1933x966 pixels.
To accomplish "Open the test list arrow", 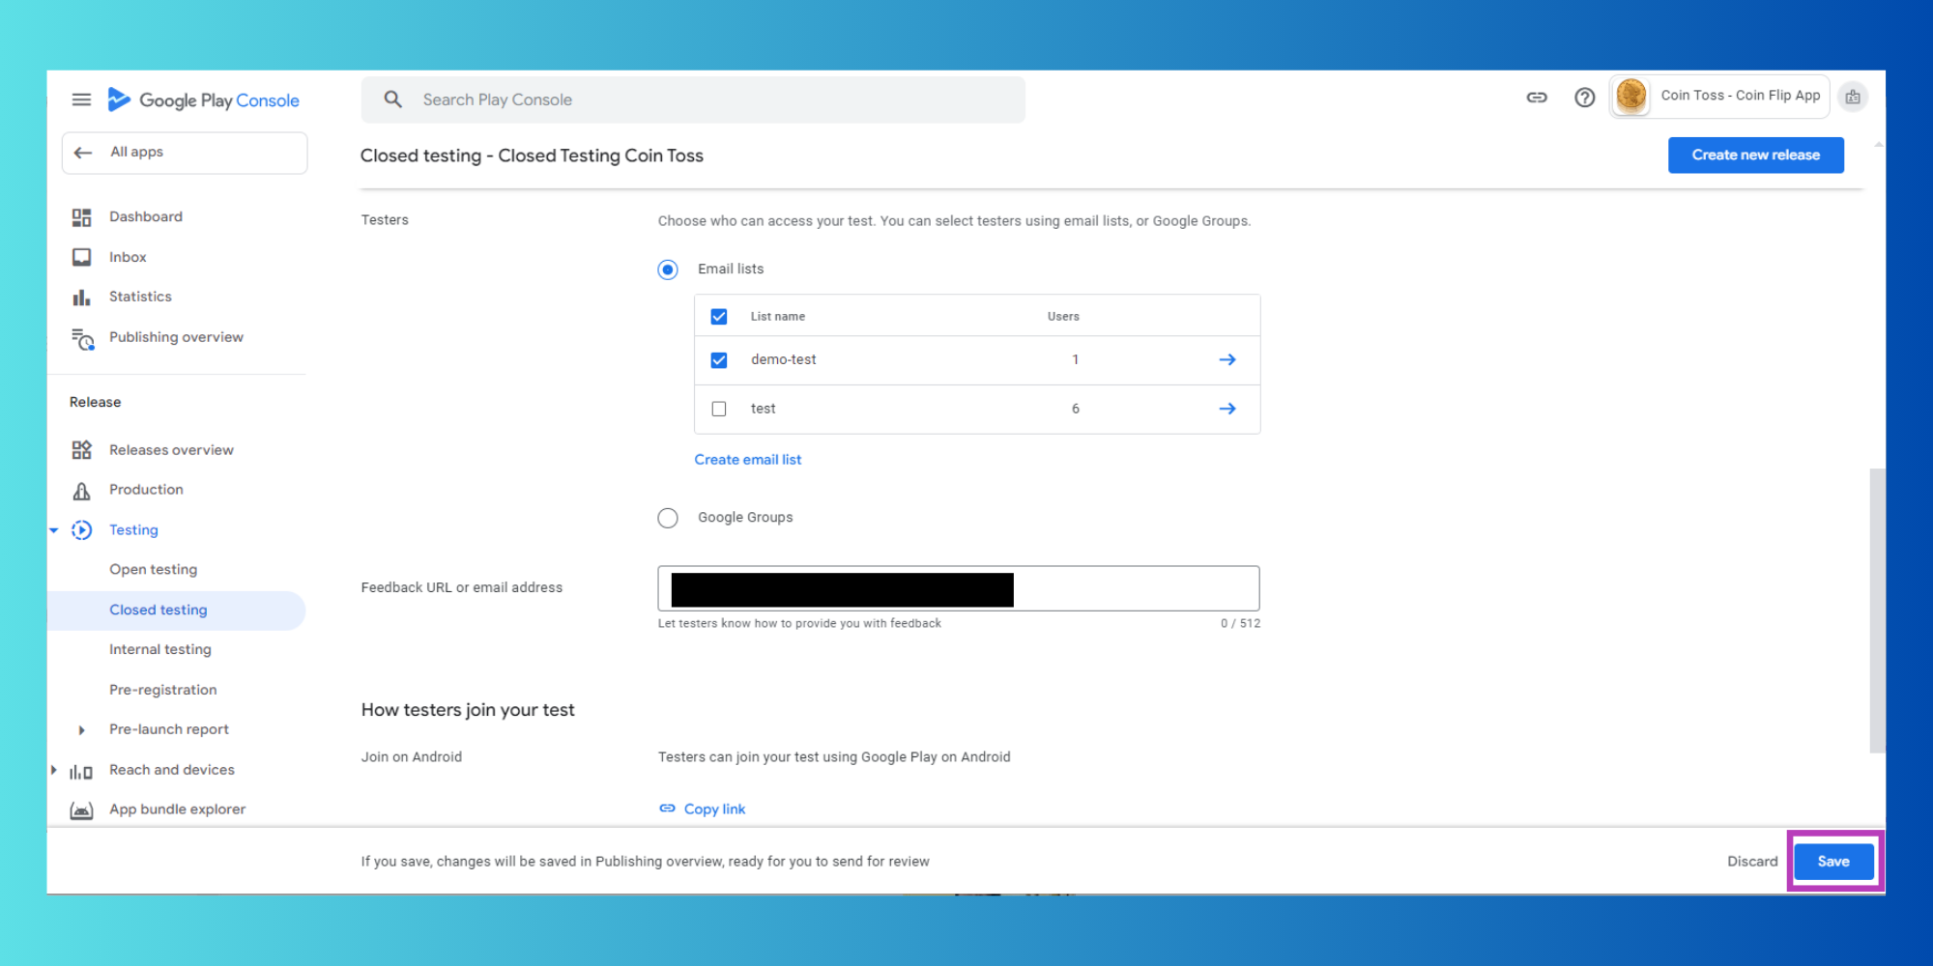I will [1227, 409].
